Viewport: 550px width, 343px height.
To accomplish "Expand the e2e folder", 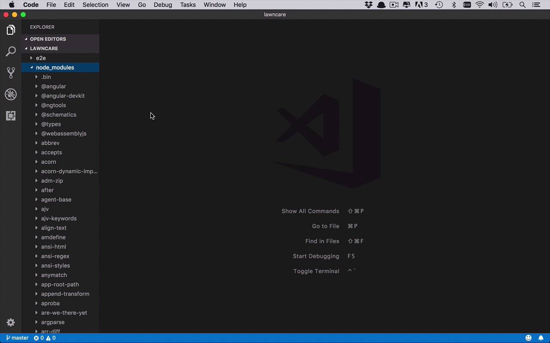I will 41,58.
